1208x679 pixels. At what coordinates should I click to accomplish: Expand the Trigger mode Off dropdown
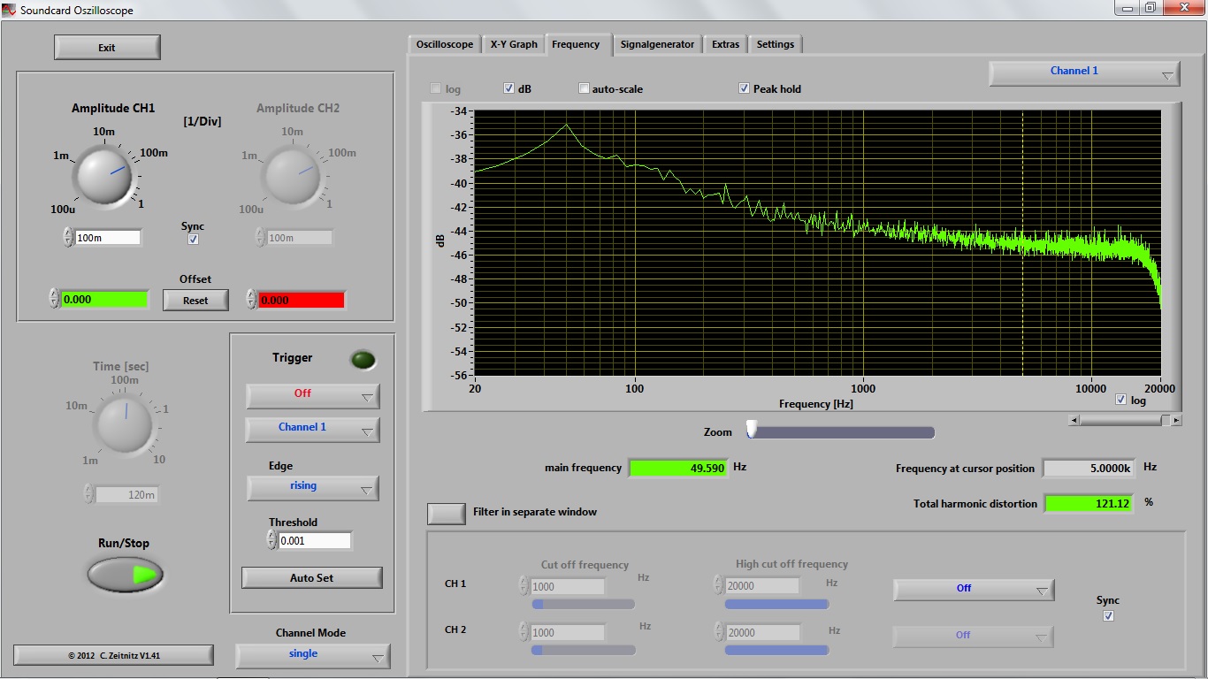pyautogui.click(x=312, y=395)
